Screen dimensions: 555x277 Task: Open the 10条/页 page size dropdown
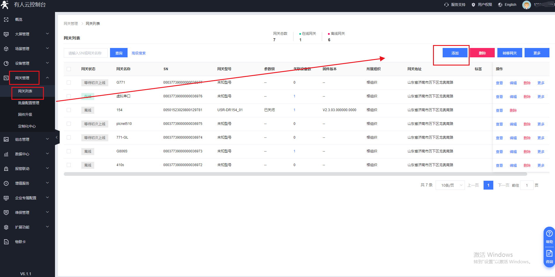coord(450,185)
